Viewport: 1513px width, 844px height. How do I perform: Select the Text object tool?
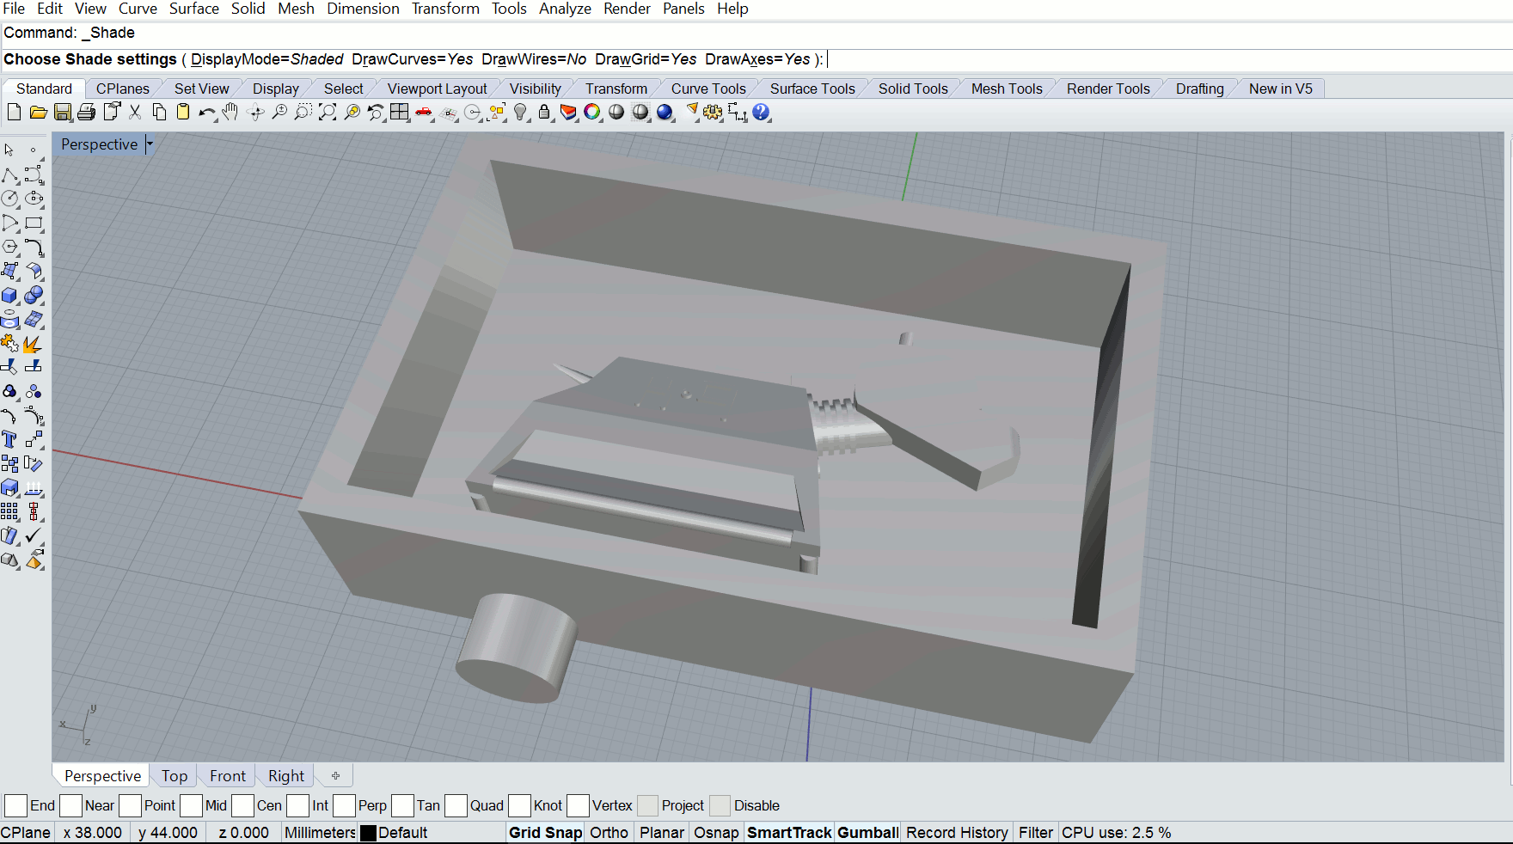tap(10, 439)
